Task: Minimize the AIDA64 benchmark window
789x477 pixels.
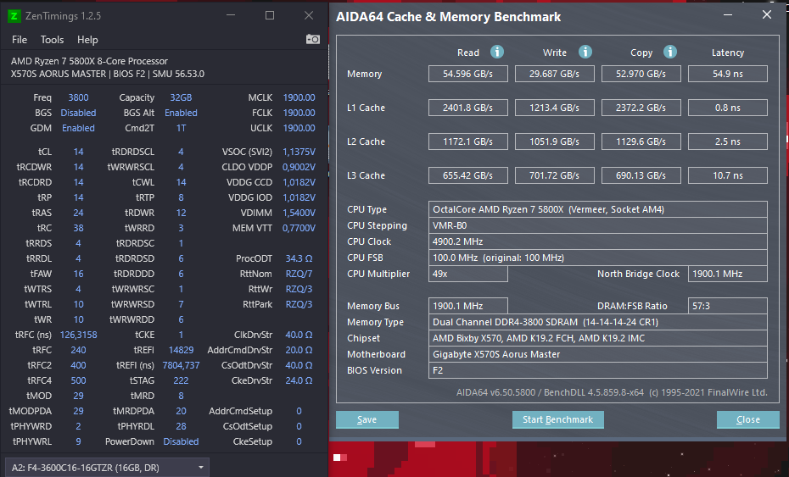Action: pos(728,15)
